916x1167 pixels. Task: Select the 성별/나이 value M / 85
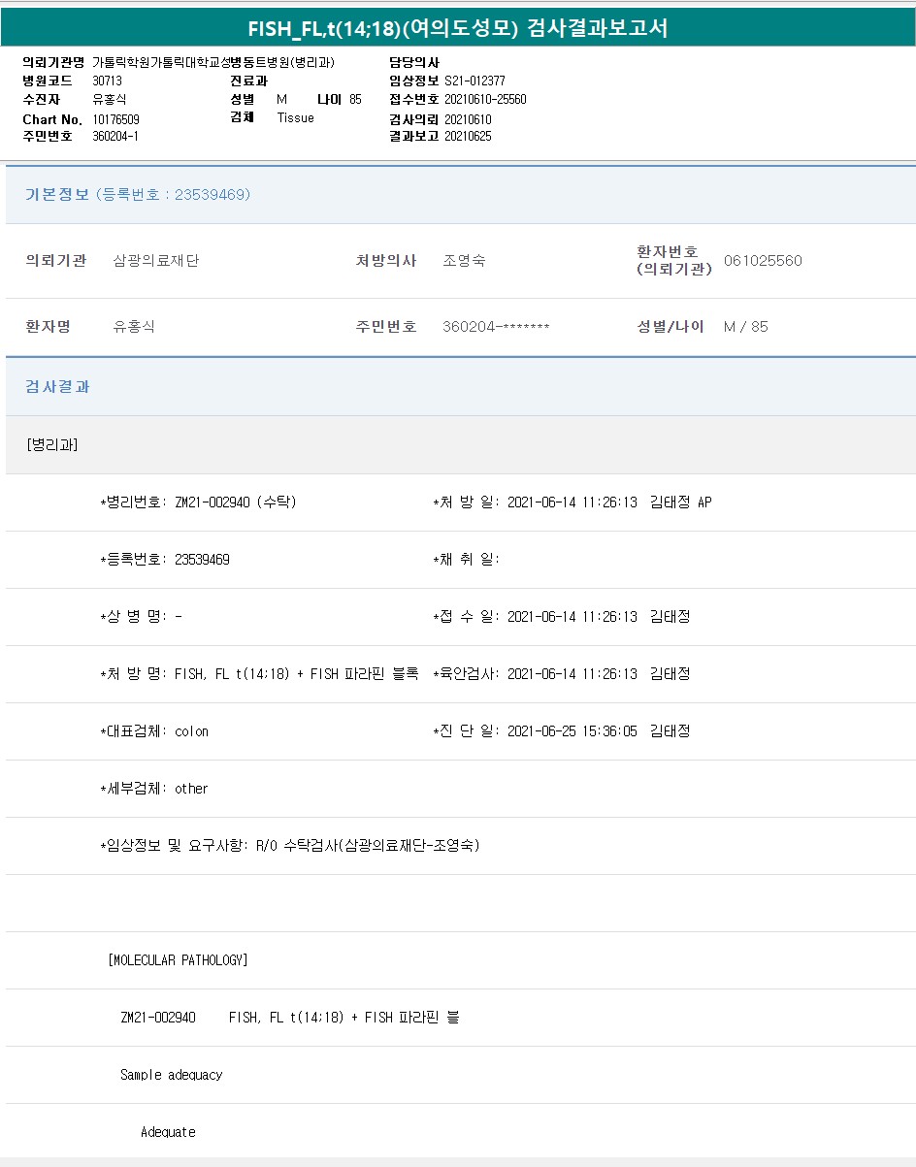click(745, 327)
